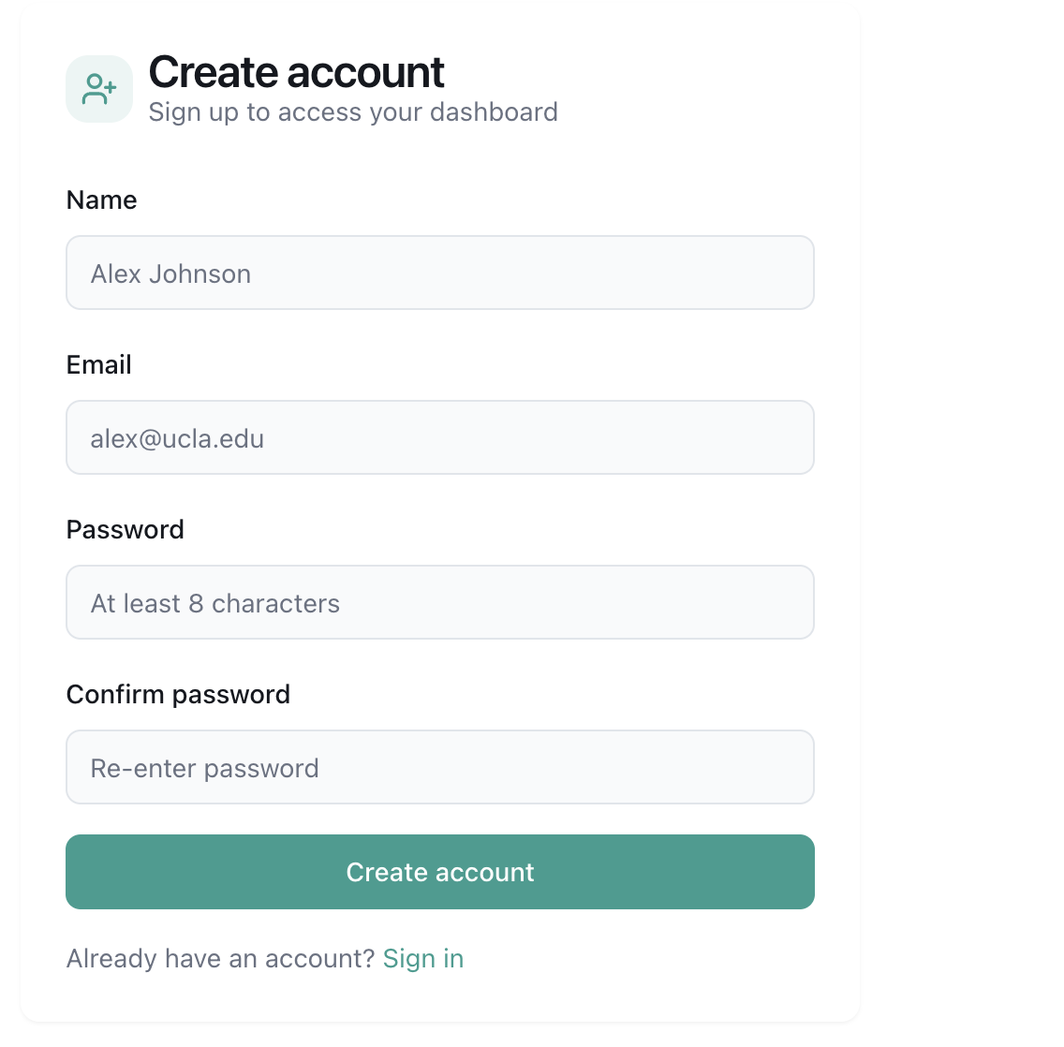This screenshot has height=1047, width=1064.
Task: Focus the Email input field
Action: coord(439,437)
